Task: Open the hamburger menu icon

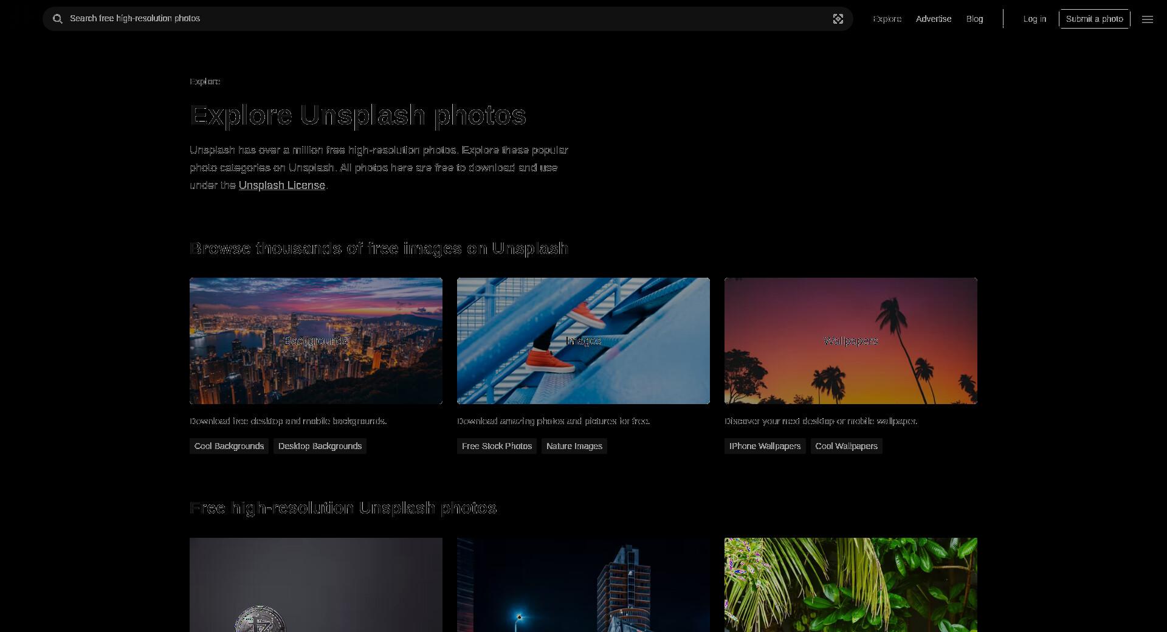Action: (1148, 19)
